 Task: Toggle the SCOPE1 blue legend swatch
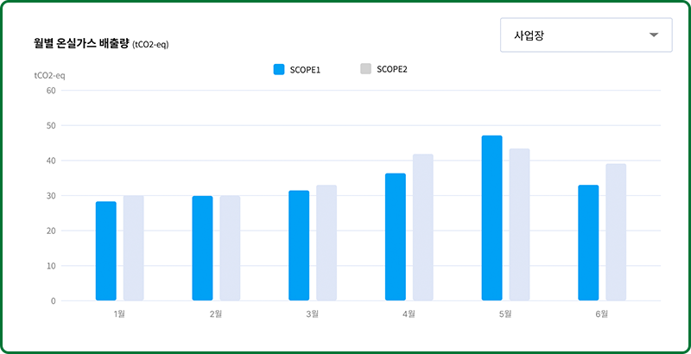point(279,69)
